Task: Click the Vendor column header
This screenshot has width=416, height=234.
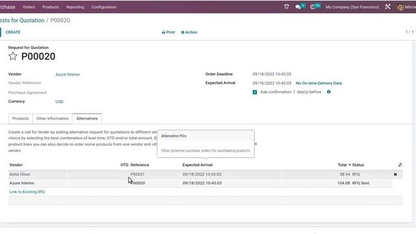Action: coord(16,164)
